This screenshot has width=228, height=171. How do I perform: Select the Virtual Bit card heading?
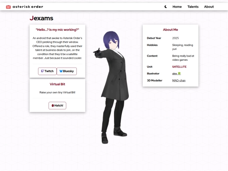pos(57,84)
